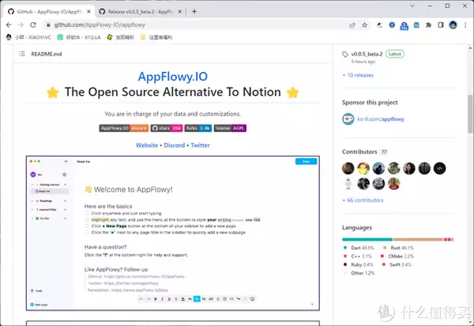Open the XTG.LA bookmark

pos(79,37)
